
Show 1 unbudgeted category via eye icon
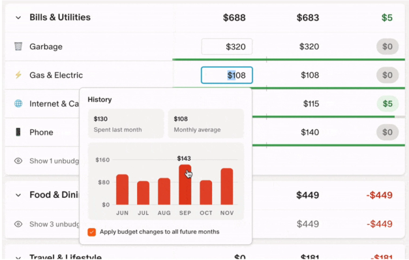(x=18, y=161)
